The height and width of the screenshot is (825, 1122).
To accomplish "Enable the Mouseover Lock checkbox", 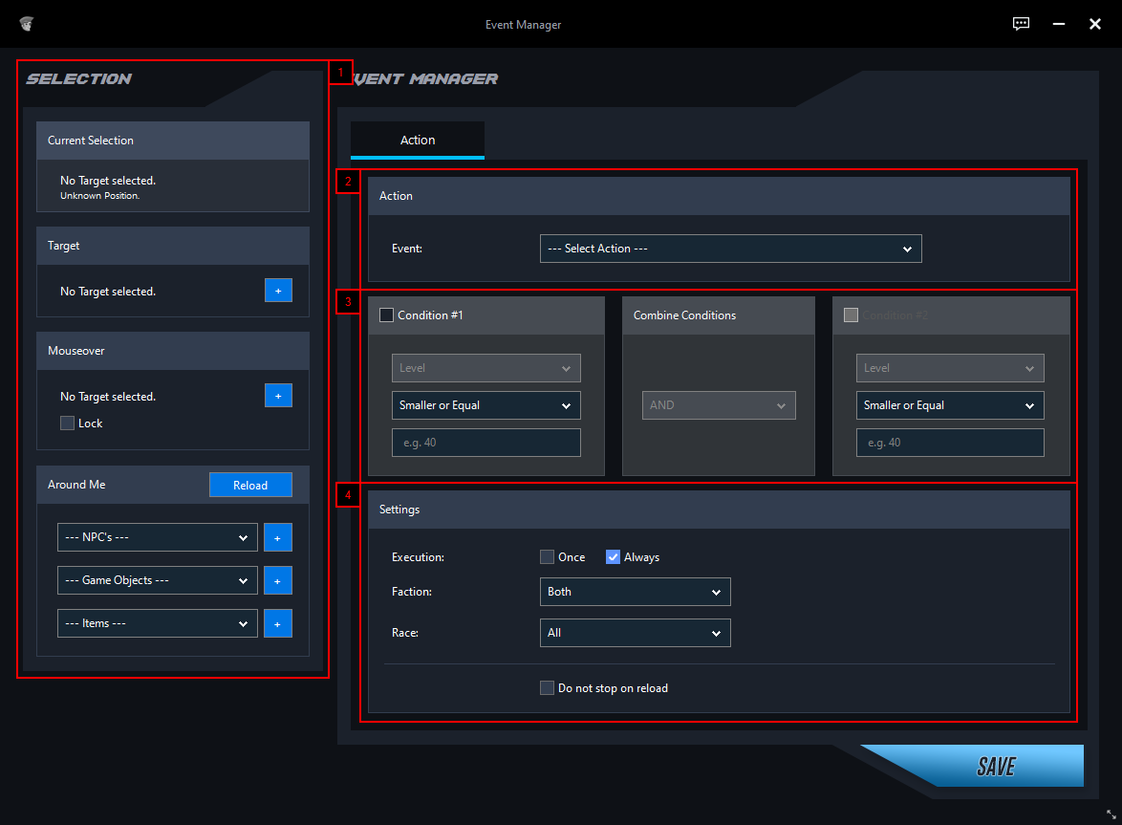I will (x=67, y=423).
